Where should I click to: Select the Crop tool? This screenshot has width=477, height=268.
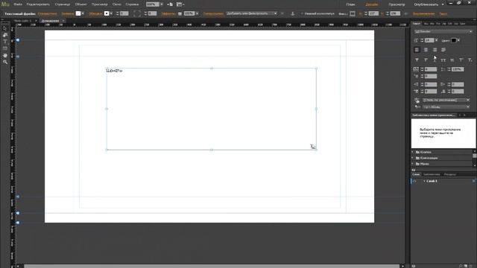point(5,35)
